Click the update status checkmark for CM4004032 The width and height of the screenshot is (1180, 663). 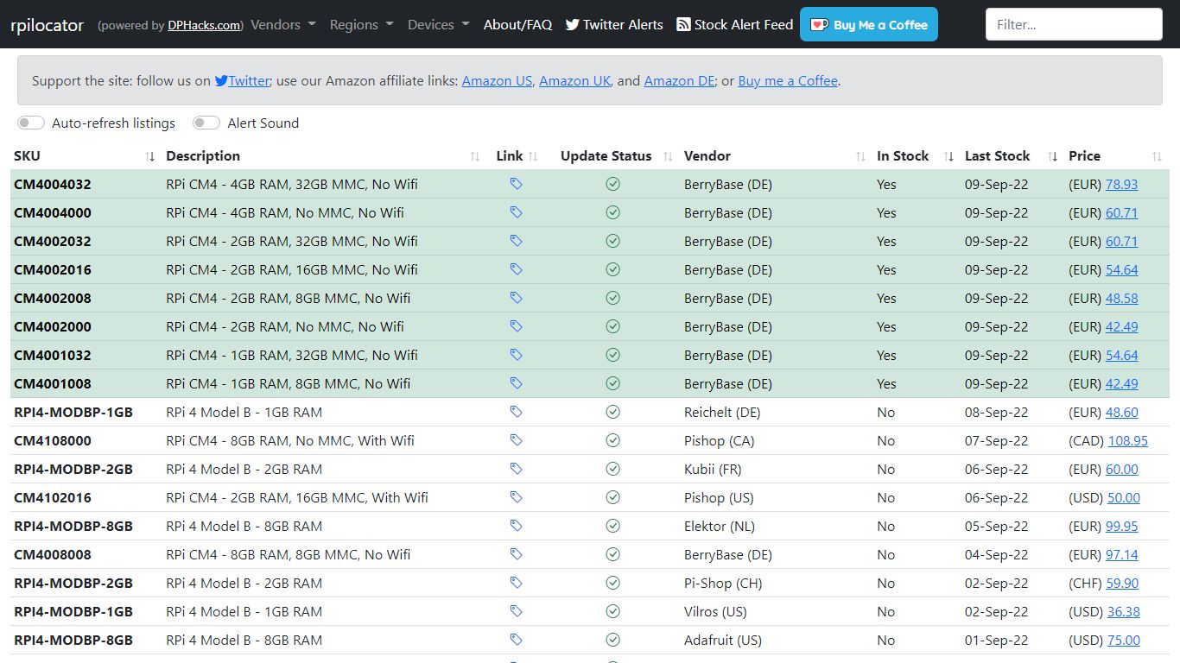pyautogui.click(x=612, y=184)
